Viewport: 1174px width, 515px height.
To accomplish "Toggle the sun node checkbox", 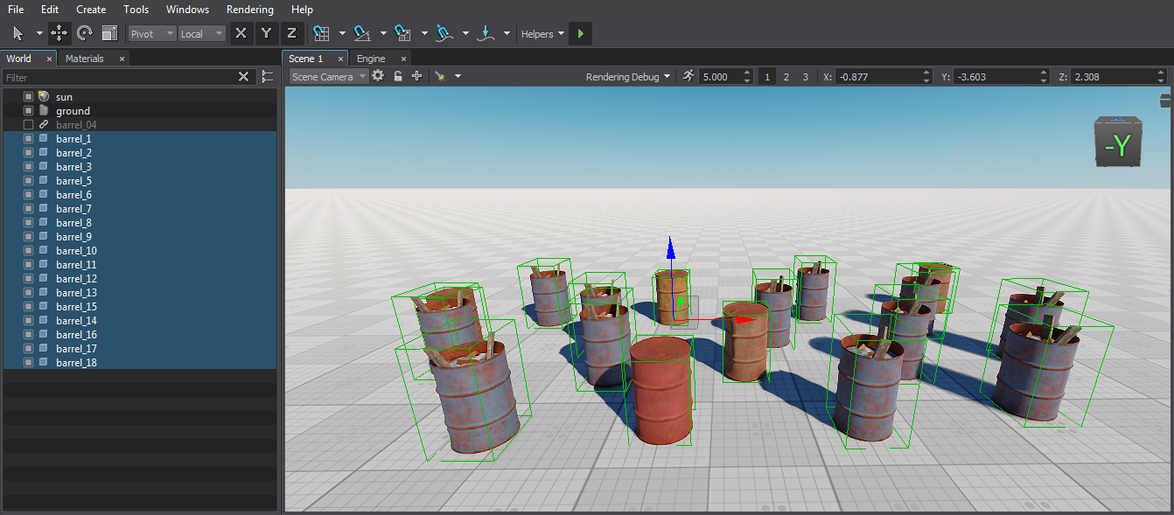I will (x=28, y=97).
